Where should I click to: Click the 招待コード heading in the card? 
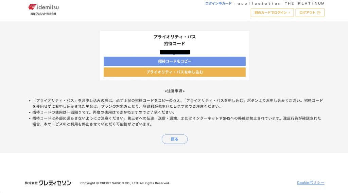point(175,44)
